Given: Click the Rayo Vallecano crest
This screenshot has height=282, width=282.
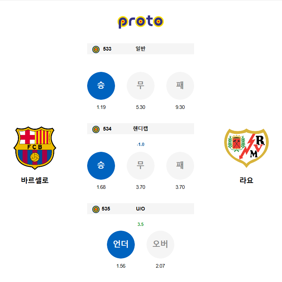Looking at the screenshot, I should pos(246,148).
